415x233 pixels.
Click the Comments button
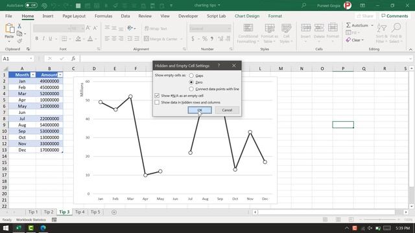[x=395, y=16]
